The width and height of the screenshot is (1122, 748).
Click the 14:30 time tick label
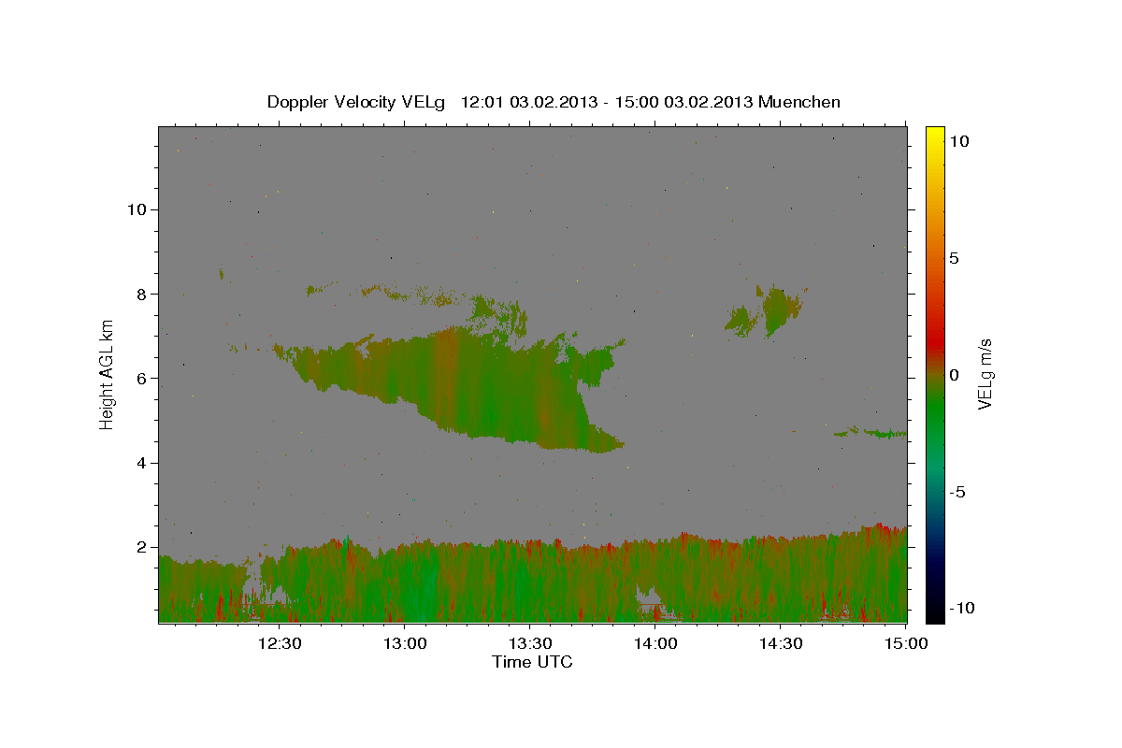[781, 643]
